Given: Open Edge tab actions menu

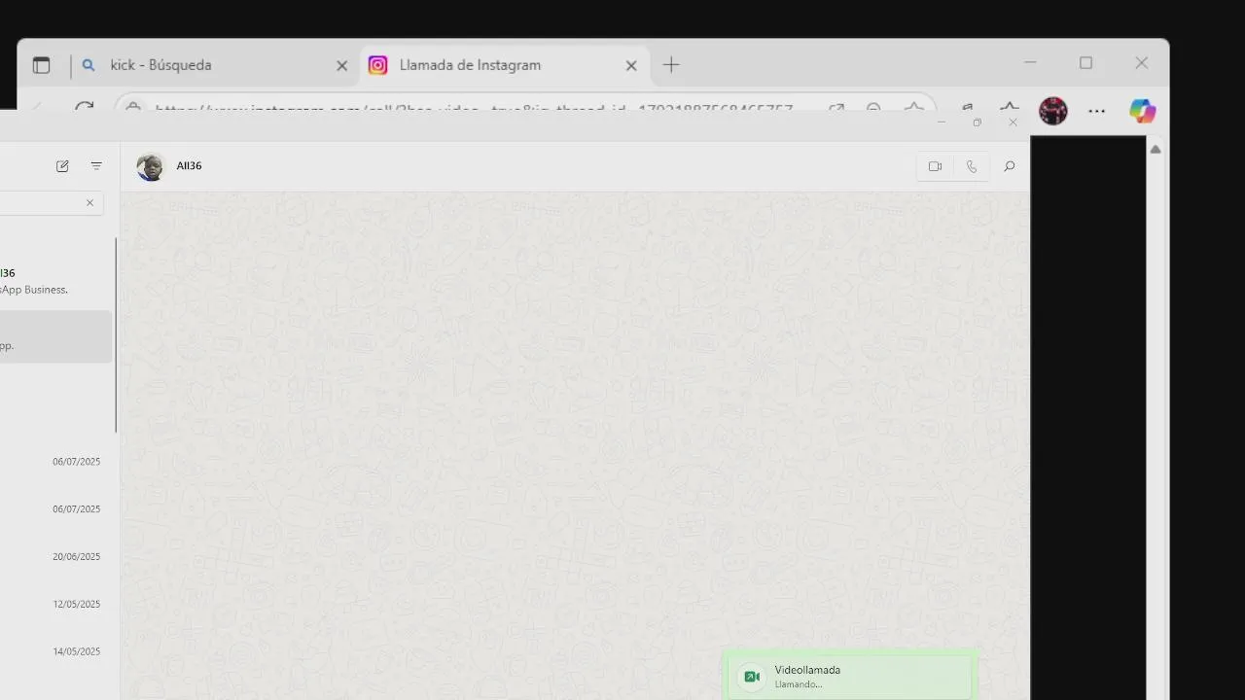Looking at the screenshot, I should pos(41,65).
